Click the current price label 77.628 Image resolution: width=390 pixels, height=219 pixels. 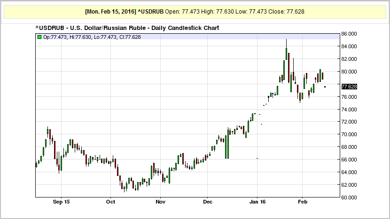[x=349, y=87]
